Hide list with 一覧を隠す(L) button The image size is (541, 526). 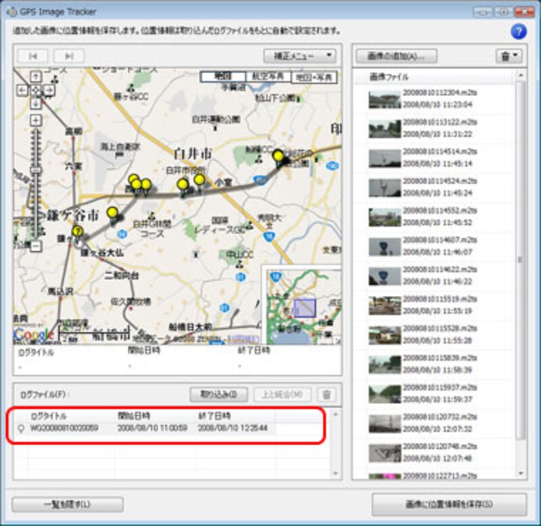68,504
